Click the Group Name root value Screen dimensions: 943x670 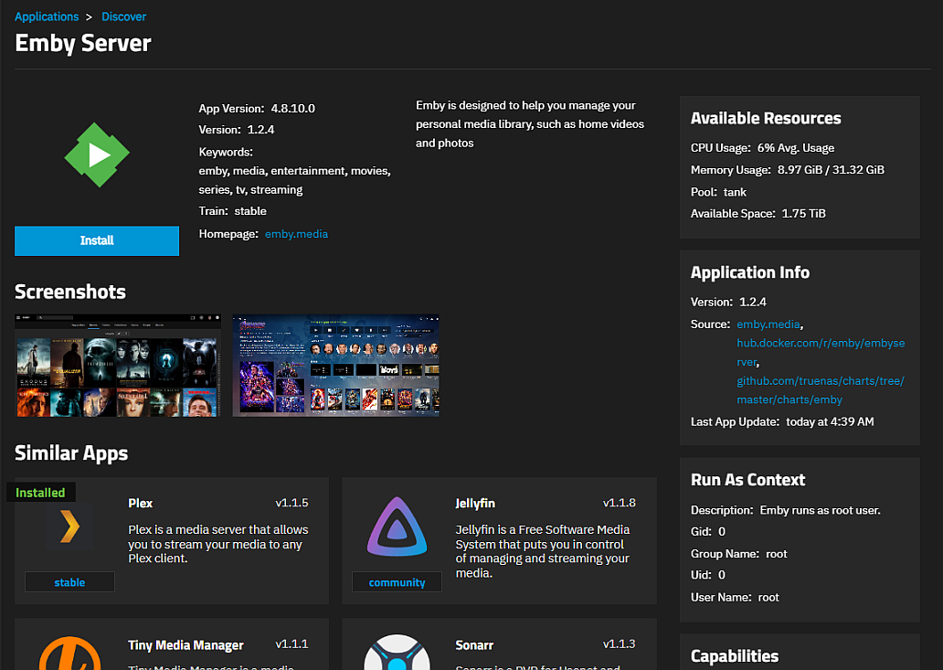pyautogui.click(x=777, y=554)
